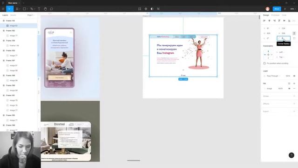Select the Pen tool
298x168 pixels.
pyautogui.click(x=32, y=9)
